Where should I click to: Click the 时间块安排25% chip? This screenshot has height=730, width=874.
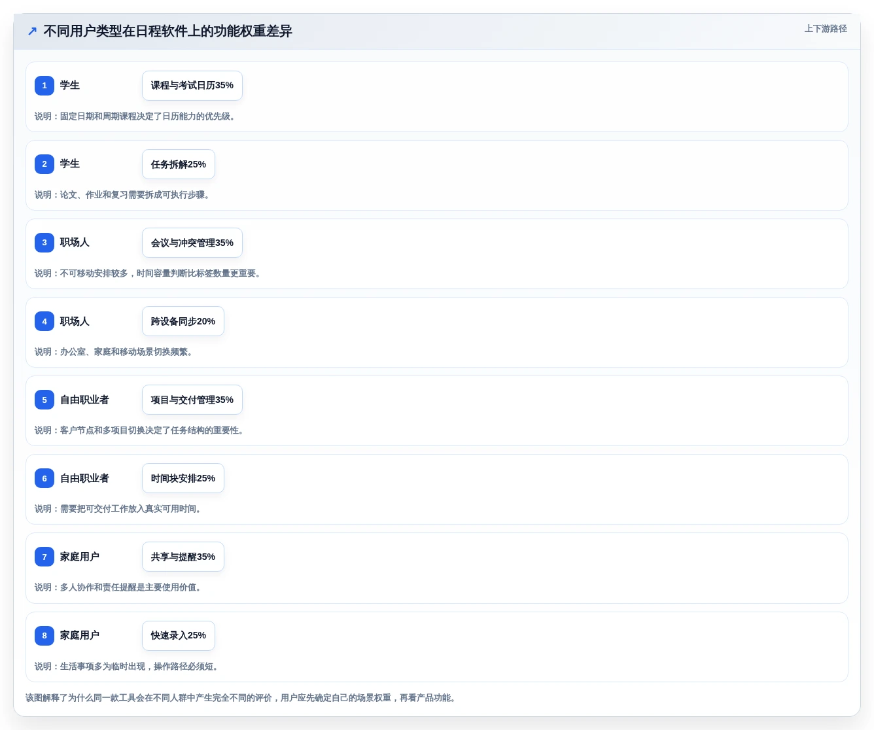[x=183, y=478]
